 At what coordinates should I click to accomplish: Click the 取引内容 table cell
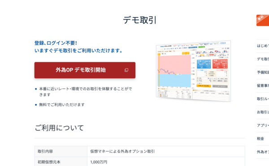pyautogui.click(x=61, y=151)
